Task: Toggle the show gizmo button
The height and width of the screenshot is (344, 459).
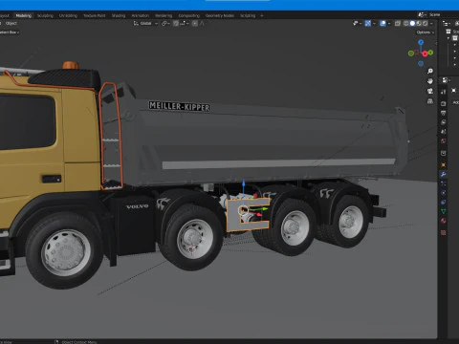Action: tap(367, 23)
